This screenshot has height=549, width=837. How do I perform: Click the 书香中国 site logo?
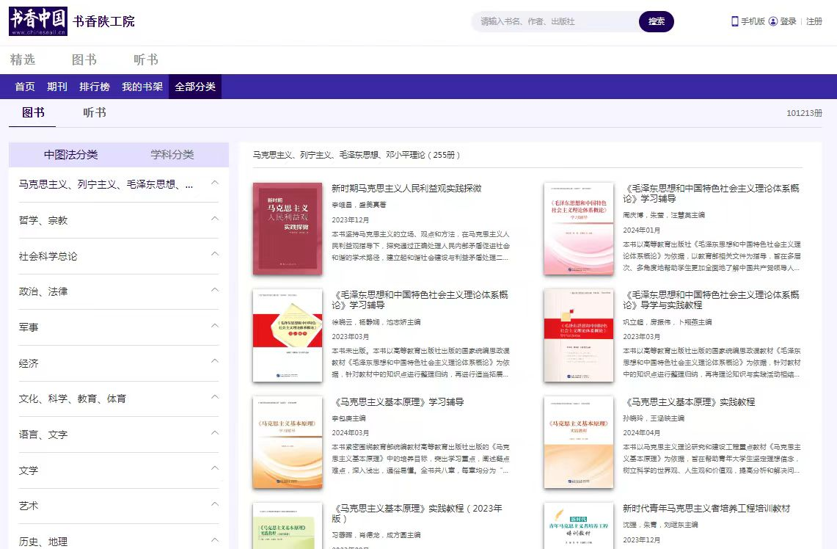[38, 21]
